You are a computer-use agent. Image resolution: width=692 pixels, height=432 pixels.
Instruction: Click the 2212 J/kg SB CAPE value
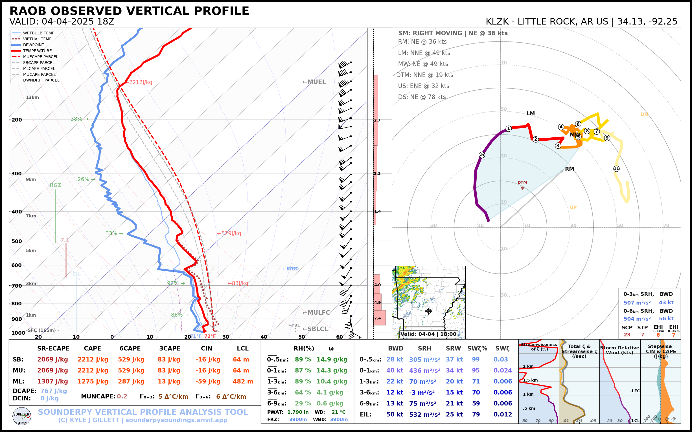[93, 360]
